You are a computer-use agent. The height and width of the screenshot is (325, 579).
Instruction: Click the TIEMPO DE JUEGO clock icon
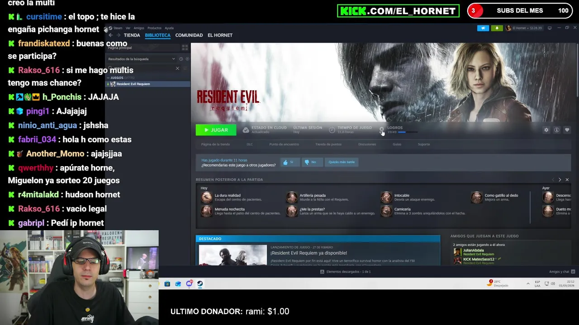point(332,130)
